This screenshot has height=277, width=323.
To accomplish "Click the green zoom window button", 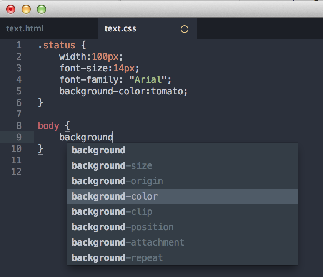I will point(42,9).
